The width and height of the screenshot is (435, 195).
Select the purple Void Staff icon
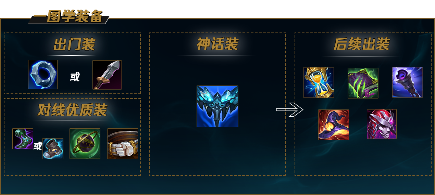tap(408, 82)
